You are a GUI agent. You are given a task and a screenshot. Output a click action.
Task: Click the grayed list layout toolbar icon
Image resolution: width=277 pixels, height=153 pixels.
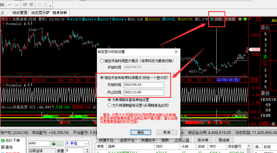pyautogui.click(x=46, y=5)
